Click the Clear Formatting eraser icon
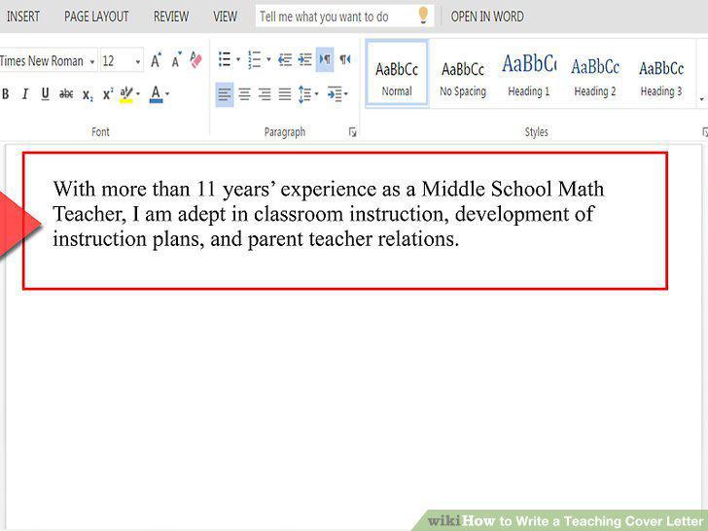This screenshot has width=708, height=531. pyautogui.click(x=195, y=59)
